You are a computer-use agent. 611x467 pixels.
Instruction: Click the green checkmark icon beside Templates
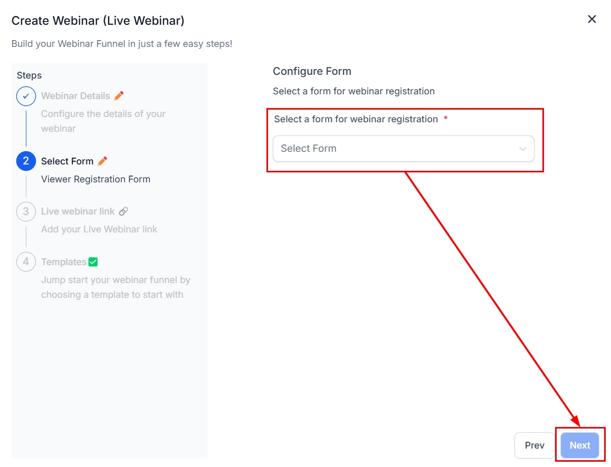[x=93, y=262]
